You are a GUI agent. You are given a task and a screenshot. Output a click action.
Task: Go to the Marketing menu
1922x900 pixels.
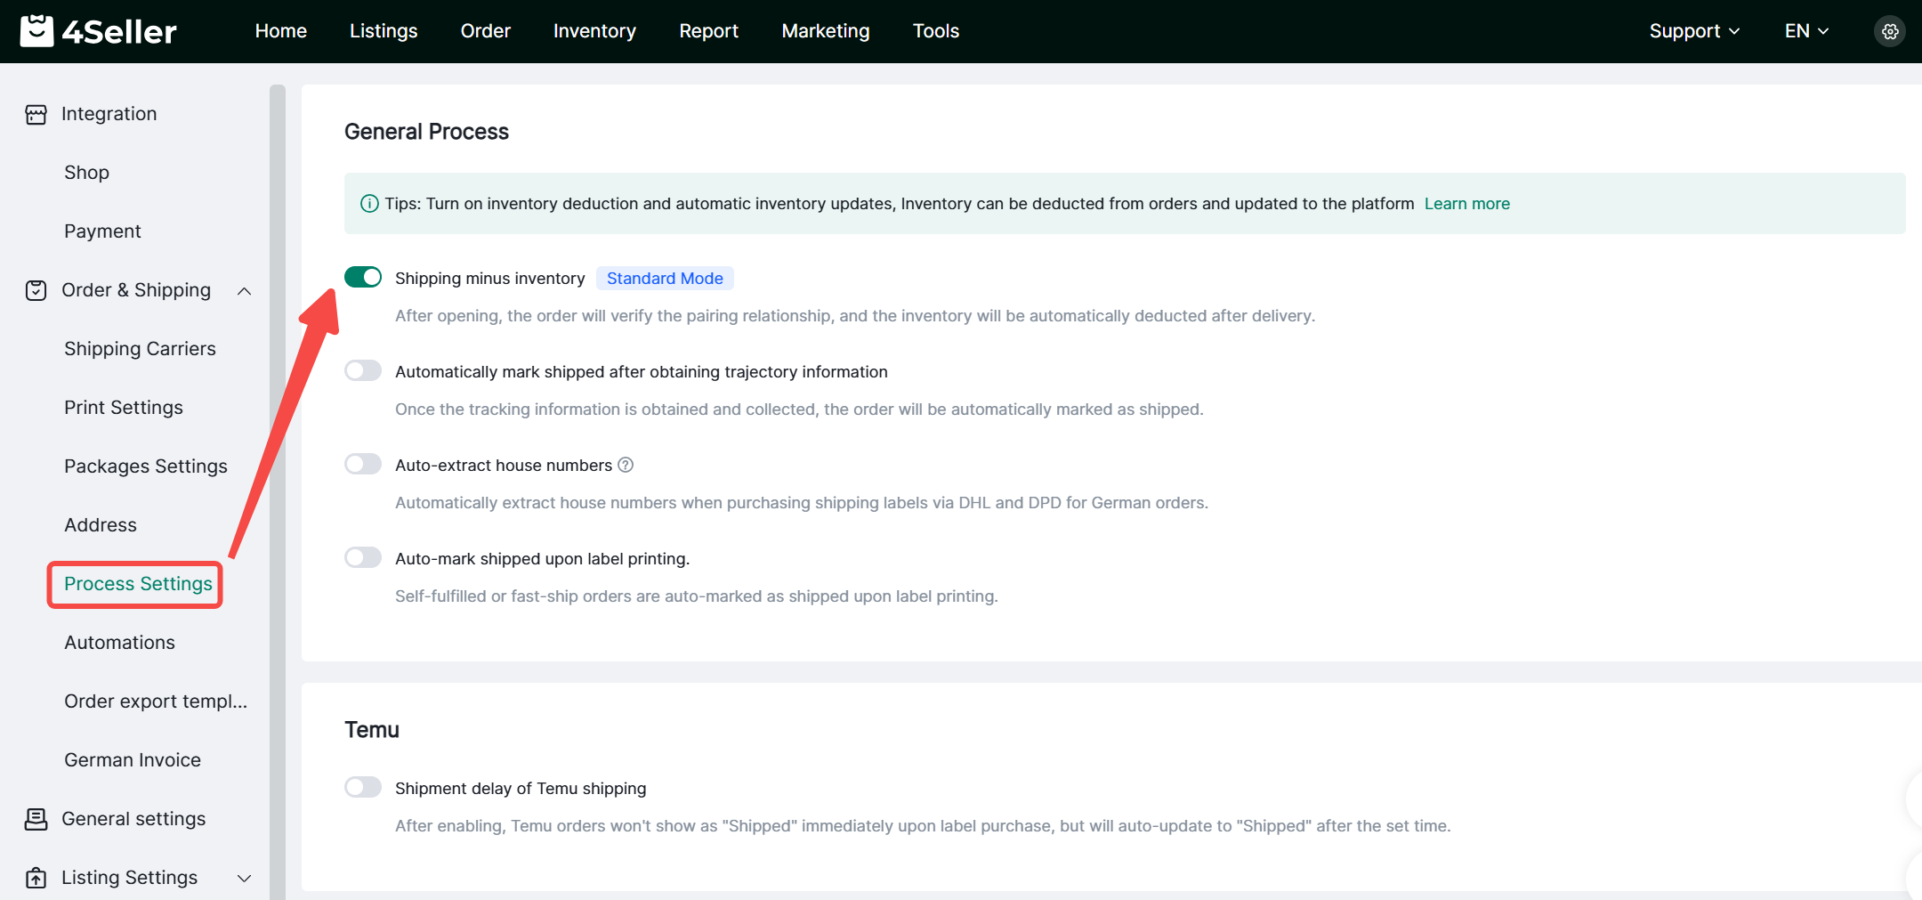coord(825,31)
